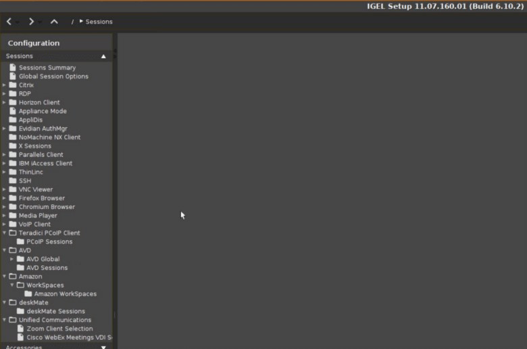Open Zoom Client Selection page
This screenshot has height=349, width=527.
tap(60, 329)
